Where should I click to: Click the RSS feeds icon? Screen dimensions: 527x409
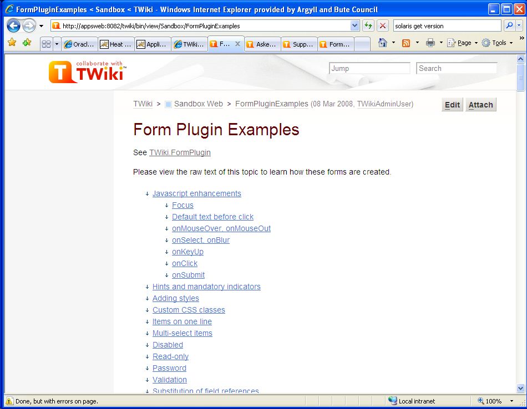[406, 43]
